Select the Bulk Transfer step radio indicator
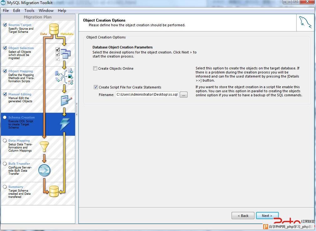This screenshot has height=231, width=316. [5, 164]
